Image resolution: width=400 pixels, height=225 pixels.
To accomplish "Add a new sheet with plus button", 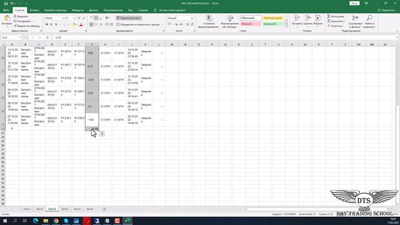I will [104, 209].
